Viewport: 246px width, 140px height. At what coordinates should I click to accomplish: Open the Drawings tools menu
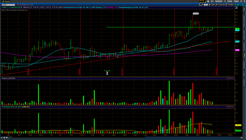click(220, 5)
